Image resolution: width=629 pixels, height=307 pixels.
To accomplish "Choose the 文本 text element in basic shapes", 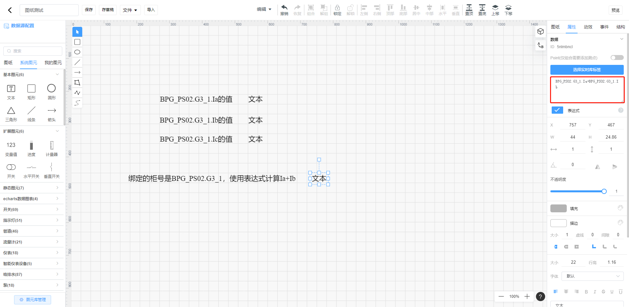I will point(11,91).
